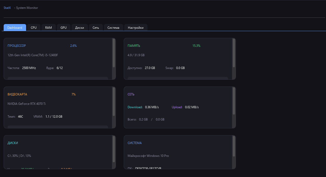Click the StatX link in the header
Screen dimensions: 326x177
click(7, 8)
